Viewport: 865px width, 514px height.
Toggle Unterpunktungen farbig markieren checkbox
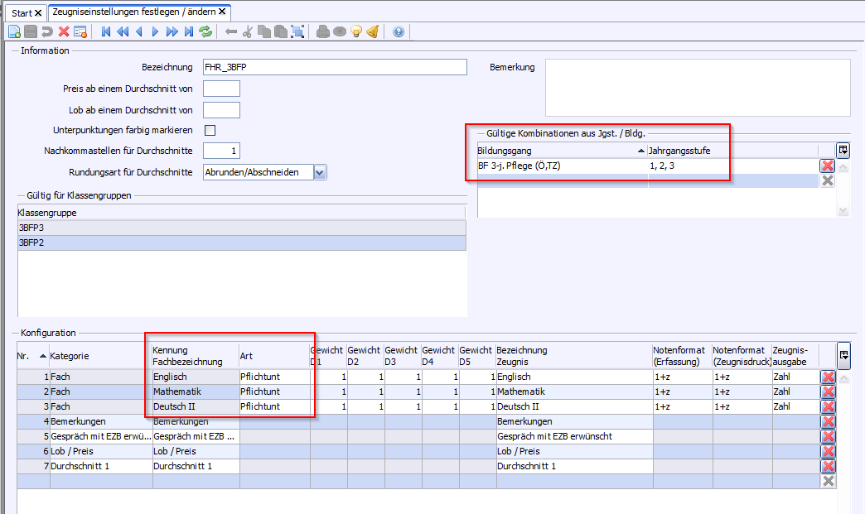pyautogui.click(x=210, y=130)
